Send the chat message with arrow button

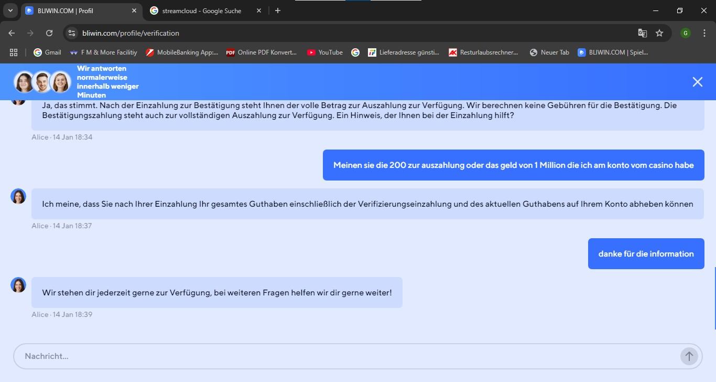click(689, 356)
